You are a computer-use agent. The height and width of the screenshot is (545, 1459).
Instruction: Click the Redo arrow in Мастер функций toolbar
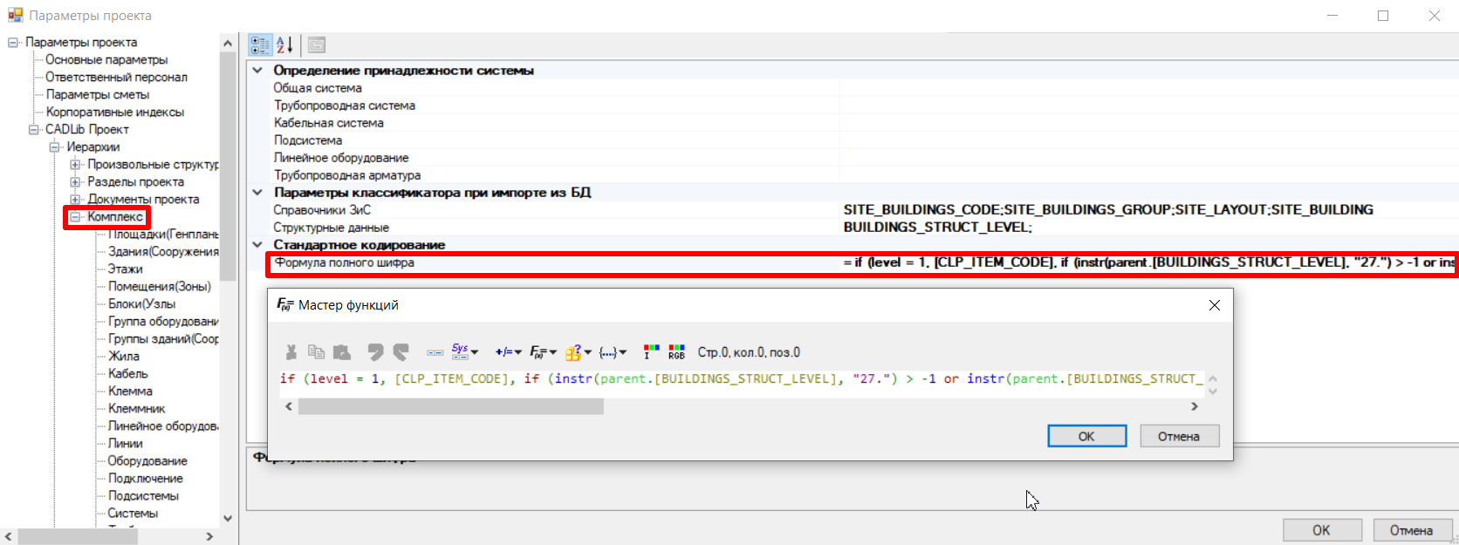[x=401, y=352]
